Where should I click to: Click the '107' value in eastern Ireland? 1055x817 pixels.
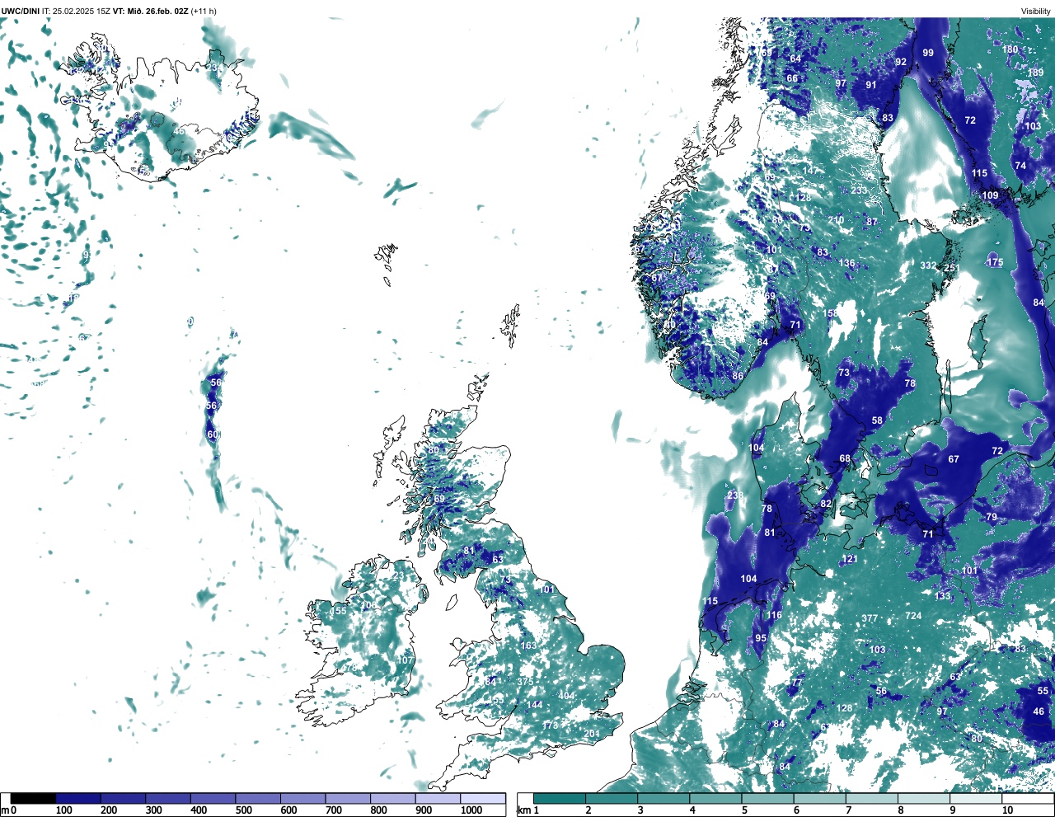[x=405, y=660]
